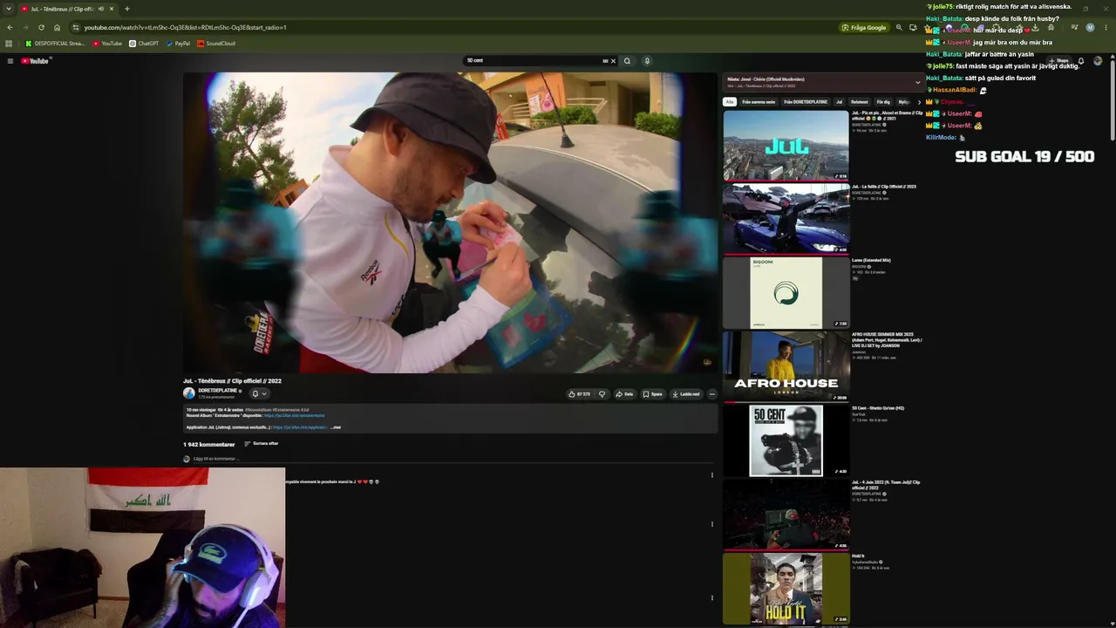Select the För dig filter chip

tap(883, 102)
